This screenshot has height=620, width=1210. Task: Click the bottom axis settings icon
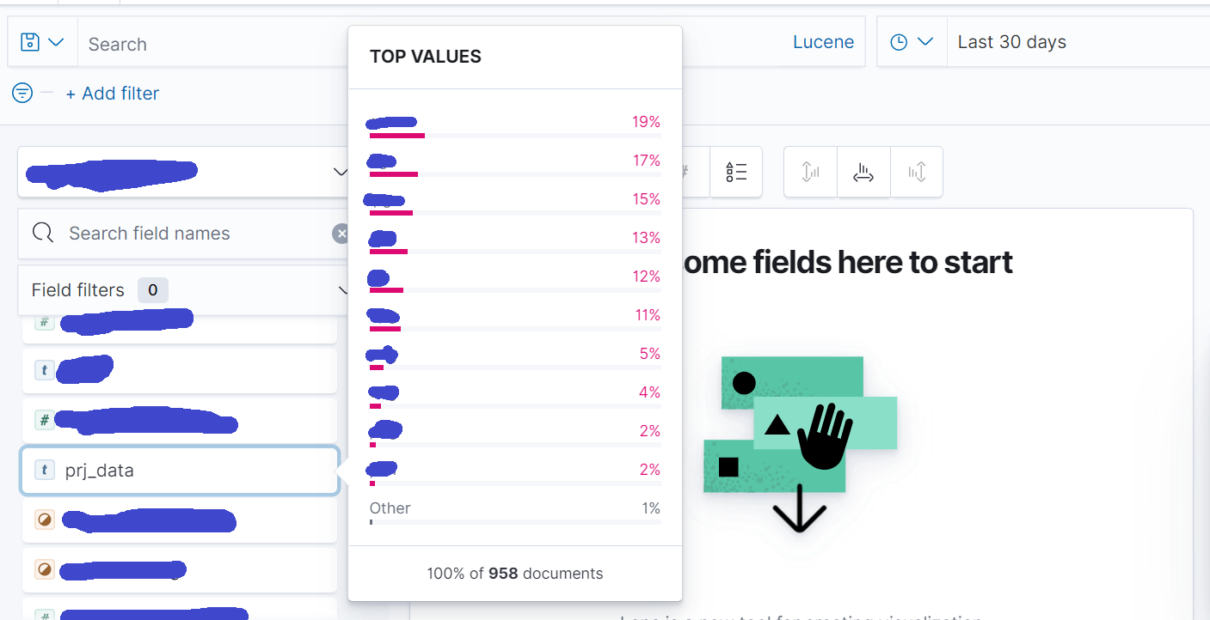pos(863,172)
